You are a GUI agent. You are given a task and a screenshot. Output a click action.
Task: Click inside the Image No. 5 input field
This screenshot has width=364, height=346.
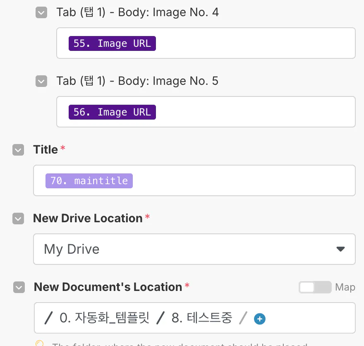point(252,112)
